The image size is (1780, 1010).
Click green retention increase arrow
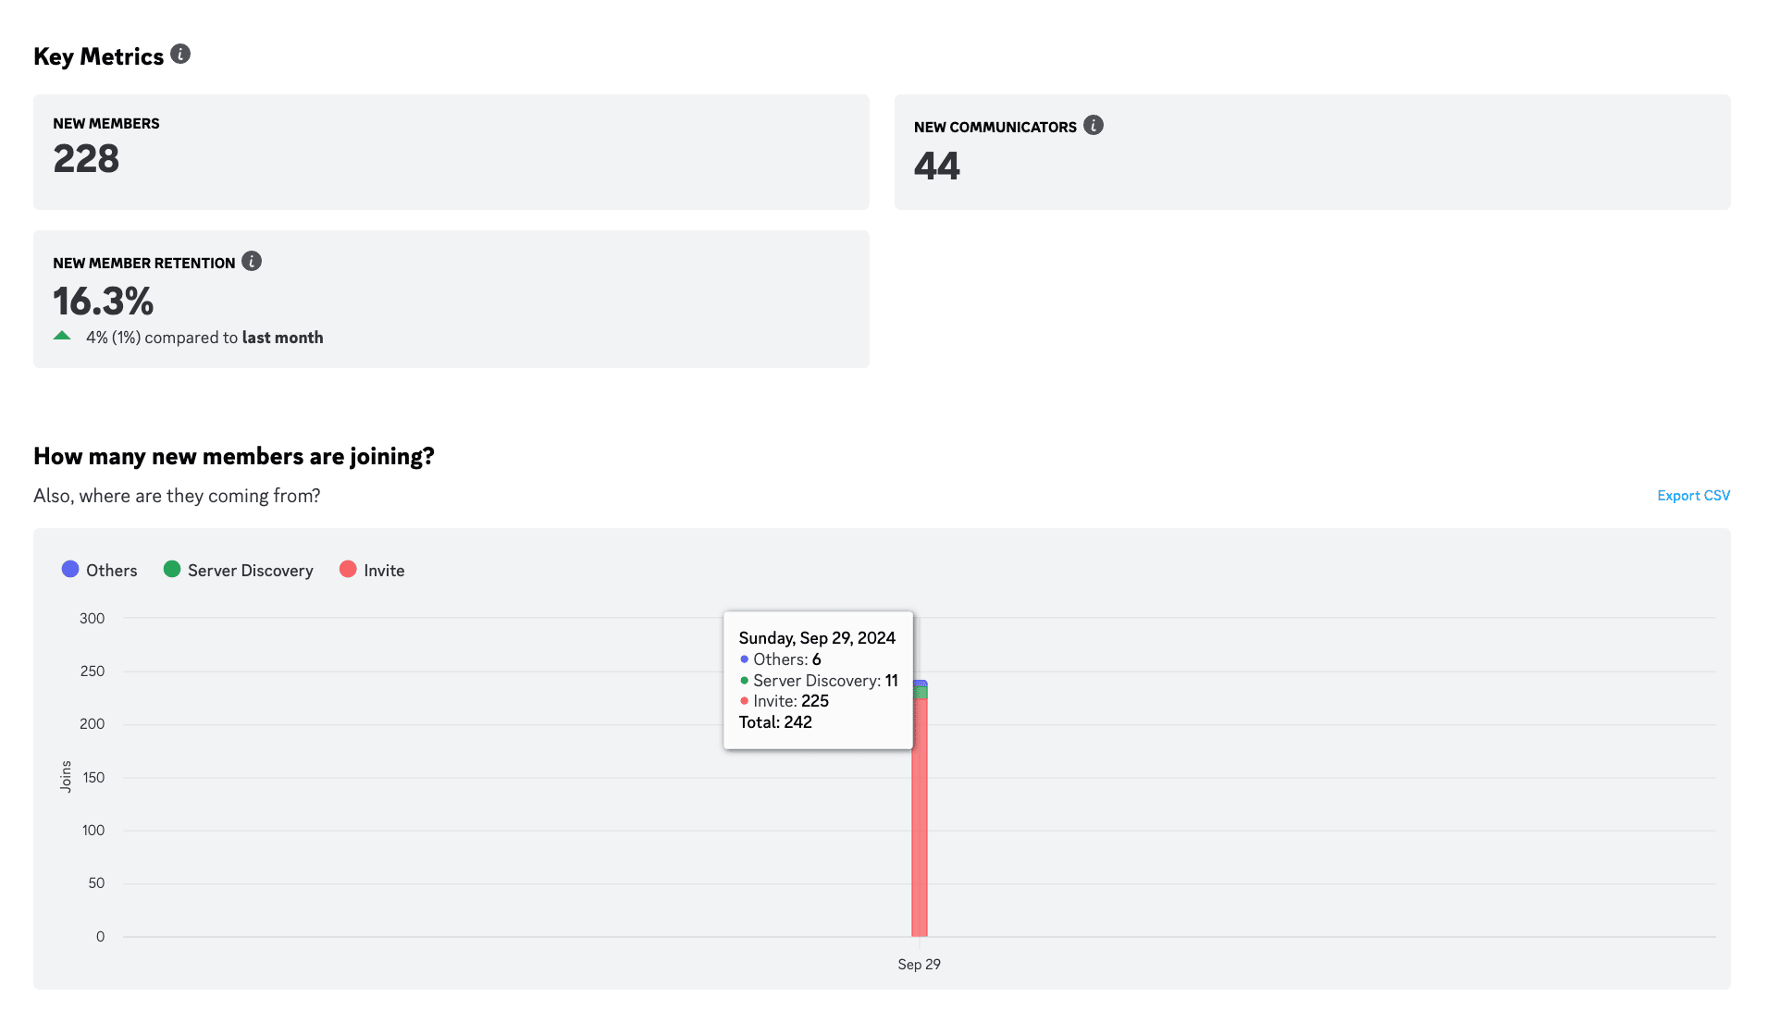pyautogui.click(x=62, y=337)
